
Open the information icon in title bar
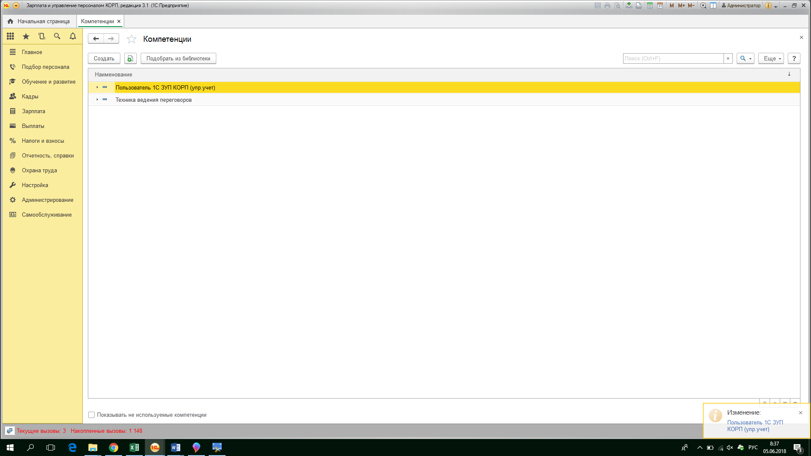pyautogui.click(x=768, y=5)
